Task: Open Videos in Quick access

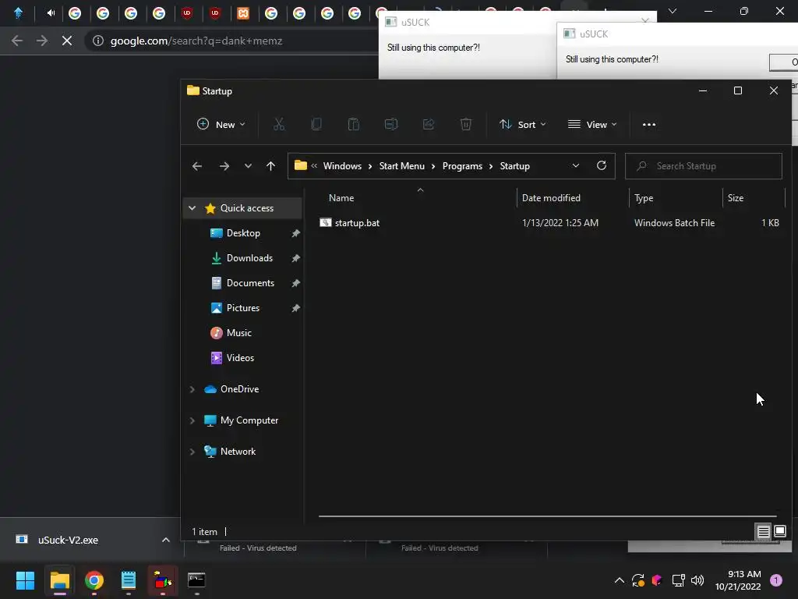Action: click(x=240, y=358)
